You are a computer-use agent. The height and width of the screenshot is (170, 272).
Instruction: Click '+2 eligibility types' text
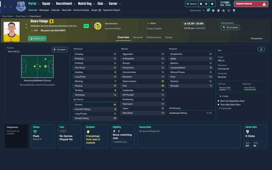tap(120, 142)
